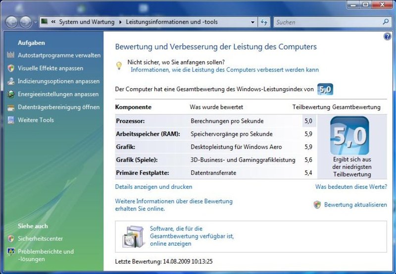Open Sicherheitscenter under Siehe auch
This screenshot has height=274, width=396.
click(40, 238)
